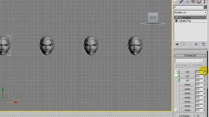Click the Make Unique icon
The height and width of the screenshot is (117, 209).
click(x=191, y=44)
